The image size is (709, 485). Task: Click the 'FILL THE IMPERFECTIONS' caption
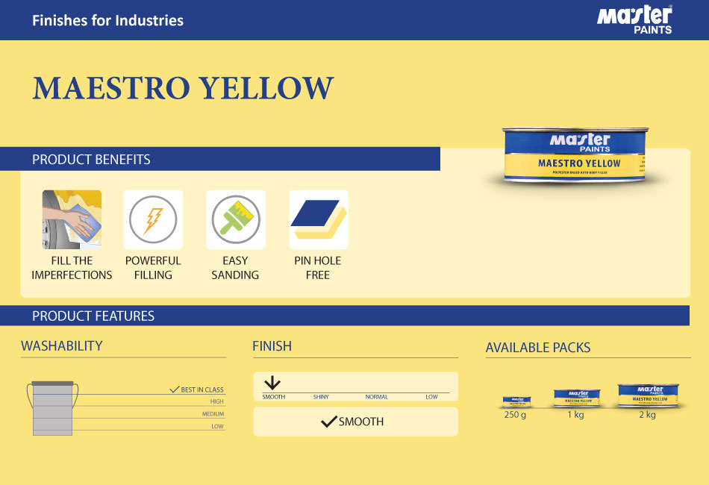72,268
